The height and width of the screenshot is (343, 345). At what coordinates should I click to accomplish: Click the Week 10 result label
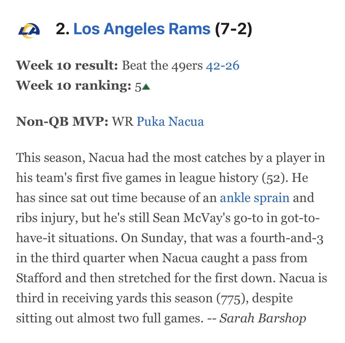[67, 66]
